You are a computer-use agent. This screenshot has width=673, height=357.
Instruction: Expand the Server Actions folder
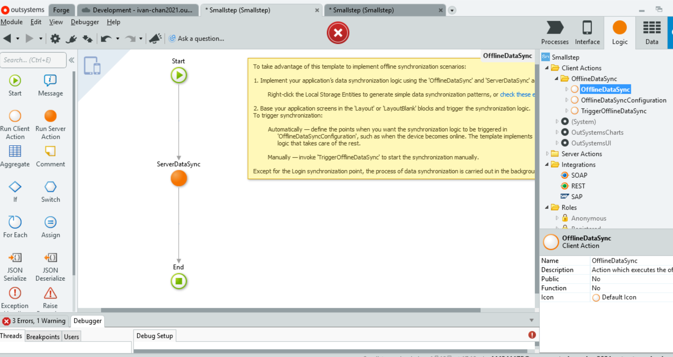[x=547, y=154]
